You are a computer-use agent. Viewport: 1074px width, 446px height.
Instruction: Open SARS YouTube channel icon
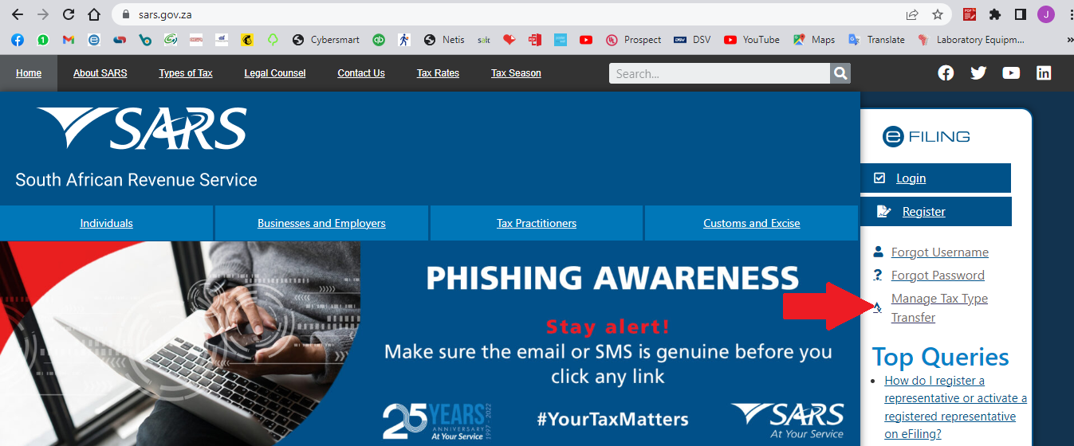click(1011, 73)
